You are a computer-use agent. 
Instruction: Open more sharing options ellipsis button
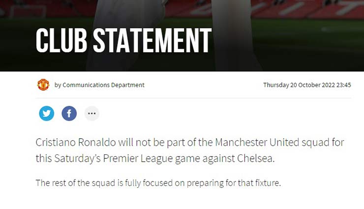tap(91, 114)
